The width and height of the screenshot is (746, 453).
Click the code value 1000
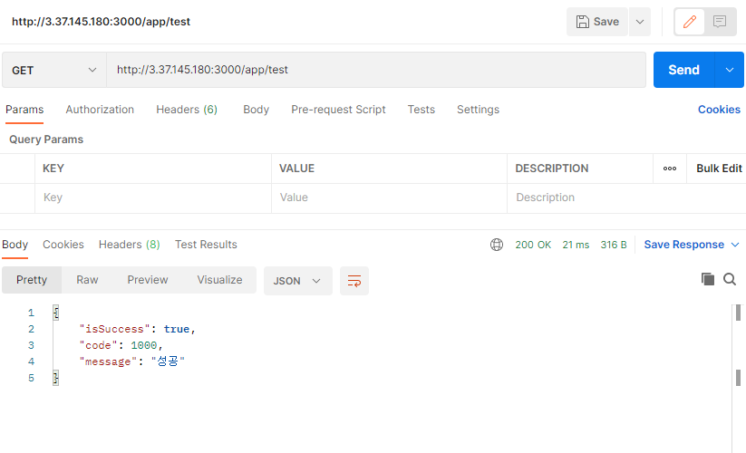pos(144,345)
